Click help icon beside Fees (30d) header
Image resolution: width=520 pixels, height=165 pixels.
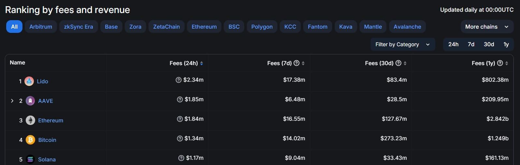tap(398, 63)
